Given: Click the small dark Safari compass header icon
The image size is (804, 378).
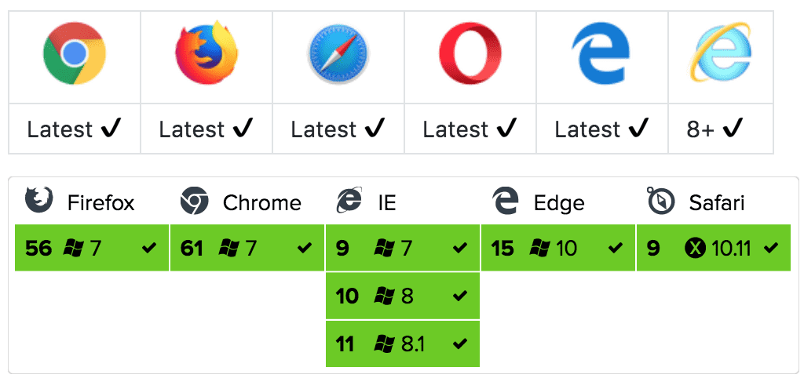Looking at the screenshot, I should [x=660, y=201].
